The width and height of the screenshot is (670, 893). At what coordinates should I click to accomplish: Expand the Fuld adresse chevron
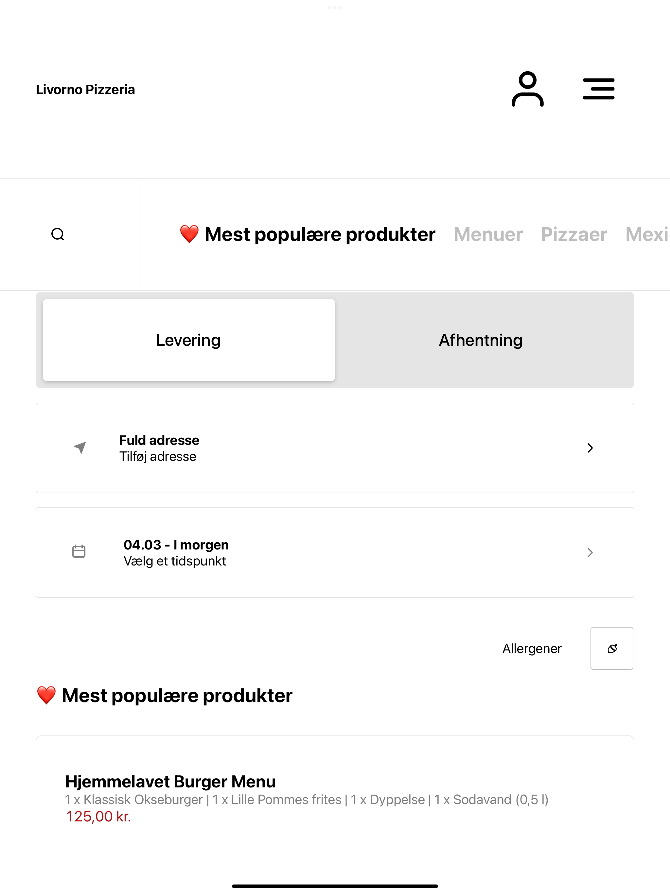[x=590, y=448]
